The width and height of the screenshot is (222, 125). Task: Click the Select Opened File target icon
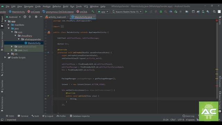[x=25, y=17]
